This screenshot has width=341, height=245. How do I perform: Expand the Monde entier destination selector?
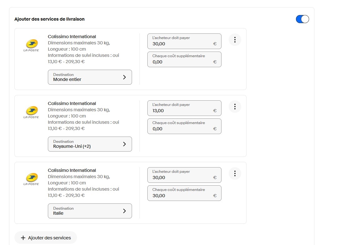click(90, 77)
